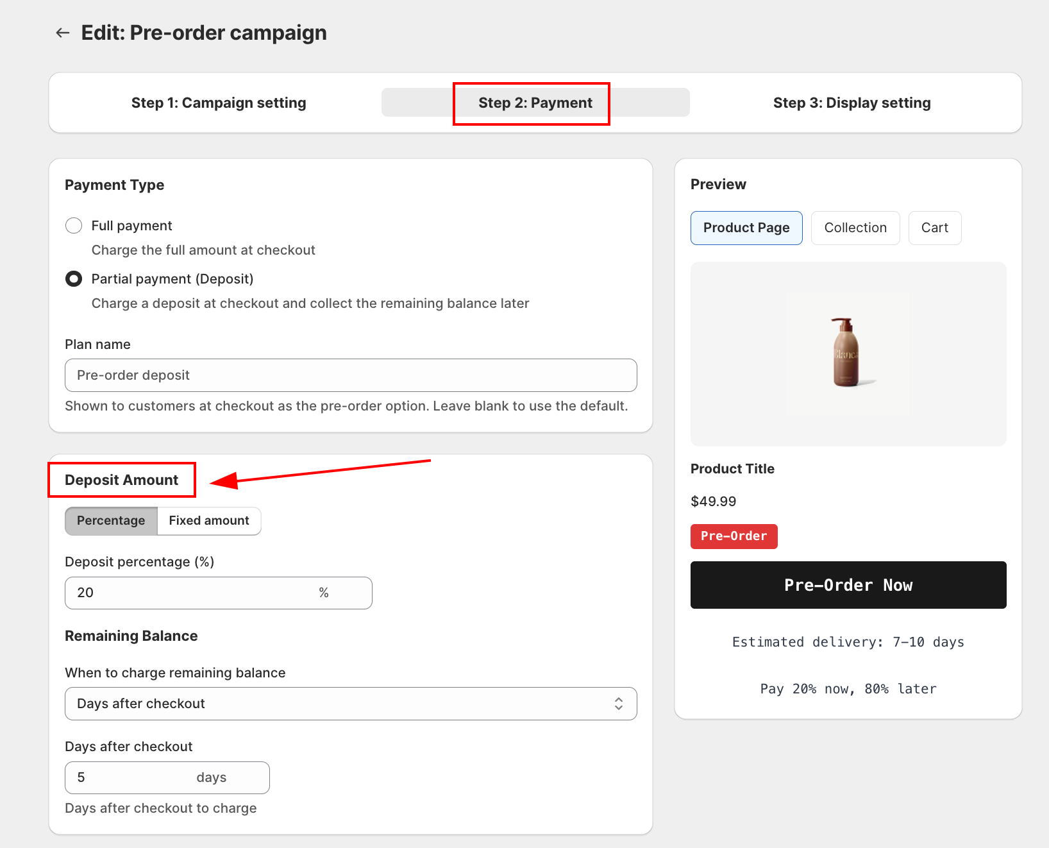Click the red Pre-Order badge

(734, 536)
